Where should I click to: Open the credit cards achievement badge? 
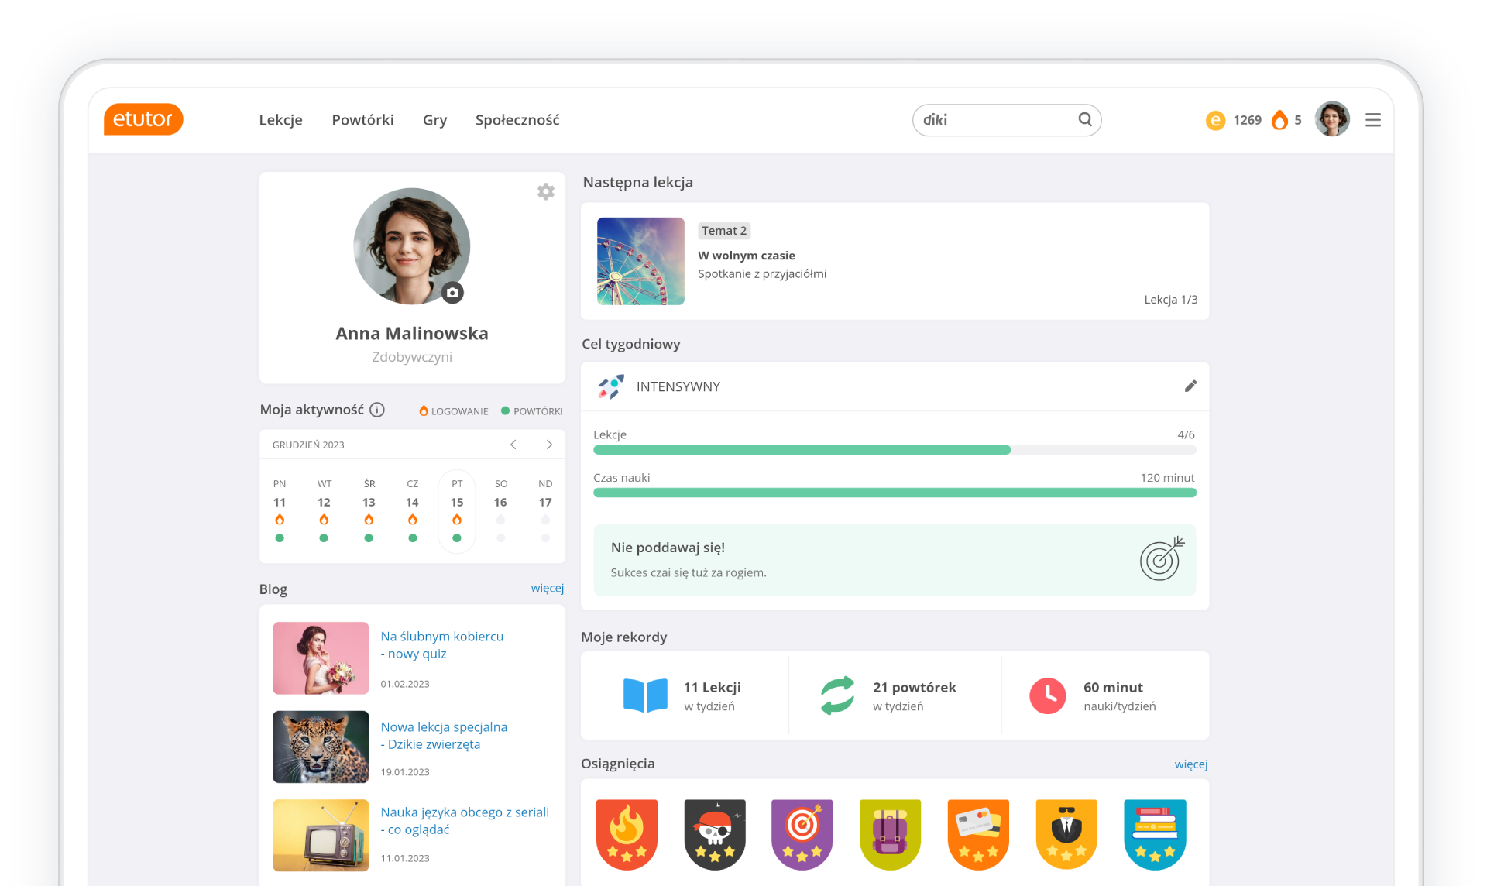(x=978, y=834)
